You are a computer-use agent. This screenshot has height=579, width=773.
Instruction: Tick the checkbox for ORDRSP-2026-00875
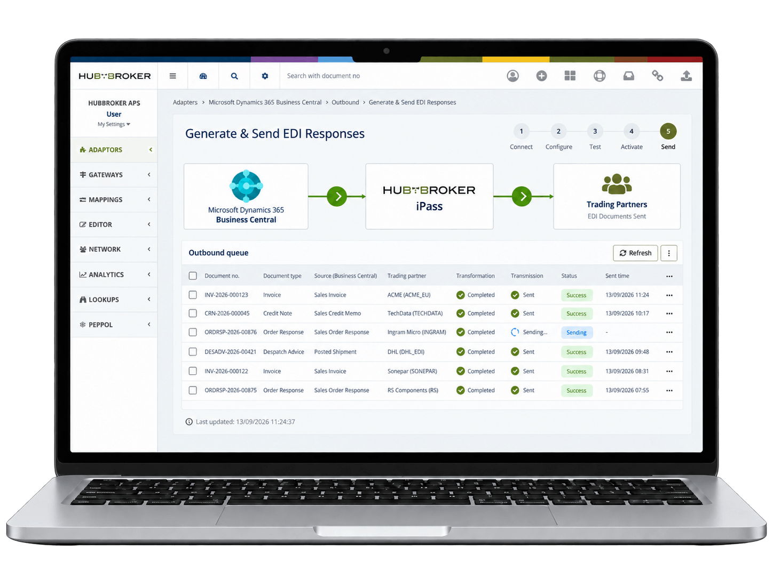(x=193, y=390)
